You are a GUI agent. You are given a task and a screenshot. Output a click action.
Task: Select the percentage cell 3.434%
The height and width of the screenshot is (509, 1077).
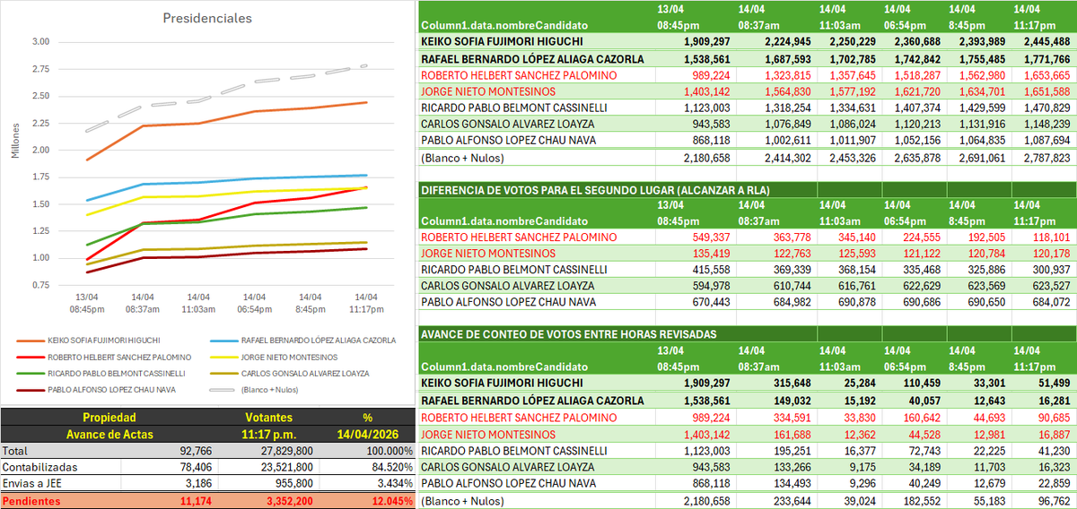(x=394, y=484)
